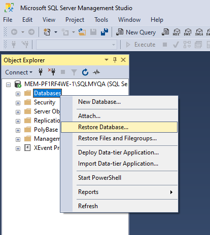
Task: Click the Database Engine Query icon
Action: click(x=165, y=32)
